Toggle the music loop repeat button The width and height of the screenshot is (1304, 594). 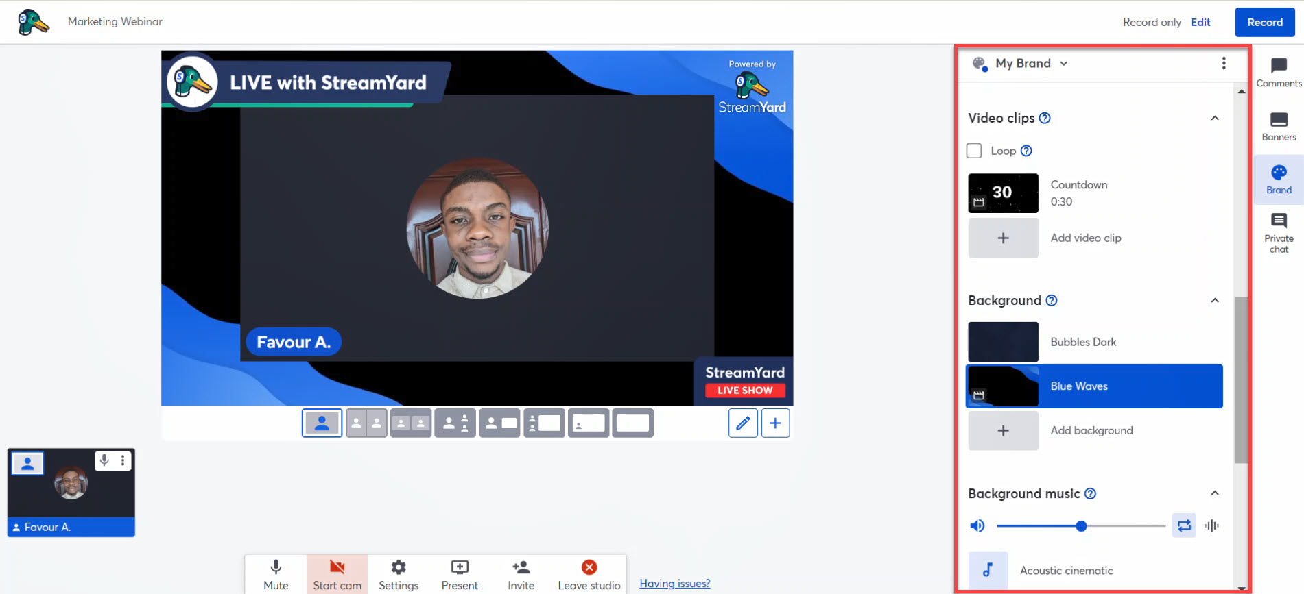[1184, 525]
